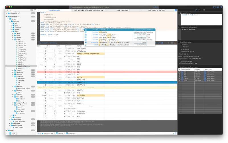Collapse the Result columns information section
The height and width of the screenshot is (143, 228).
pyautogui.click(x=179, y=67)
